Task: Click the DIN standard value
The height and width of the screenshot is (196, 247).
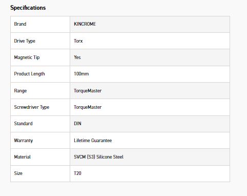Action: pyautogui.click(x=77, y=124)
